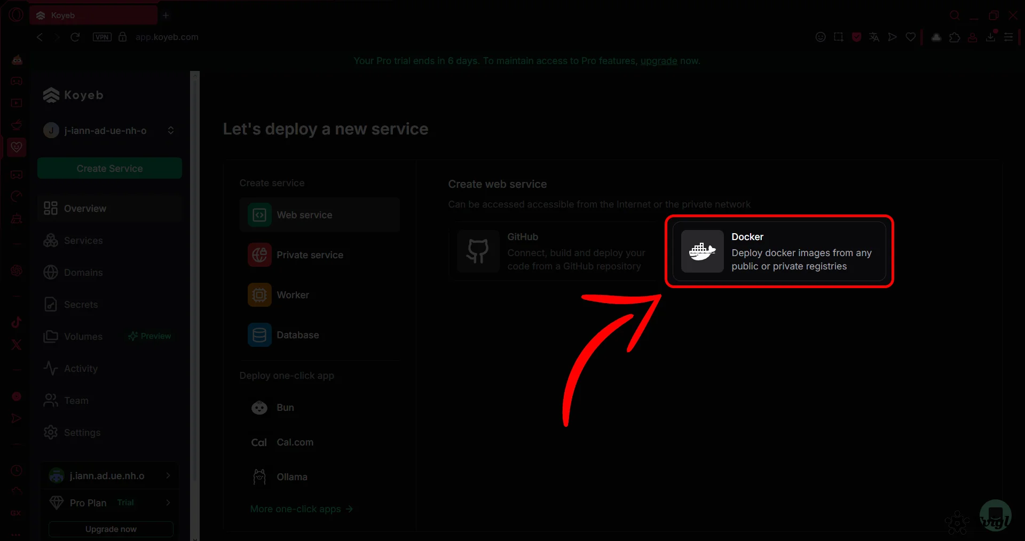This screenshot has height=541, width=1025.
Task: Select the Koyeb browser tab
Action: [94, 15]
